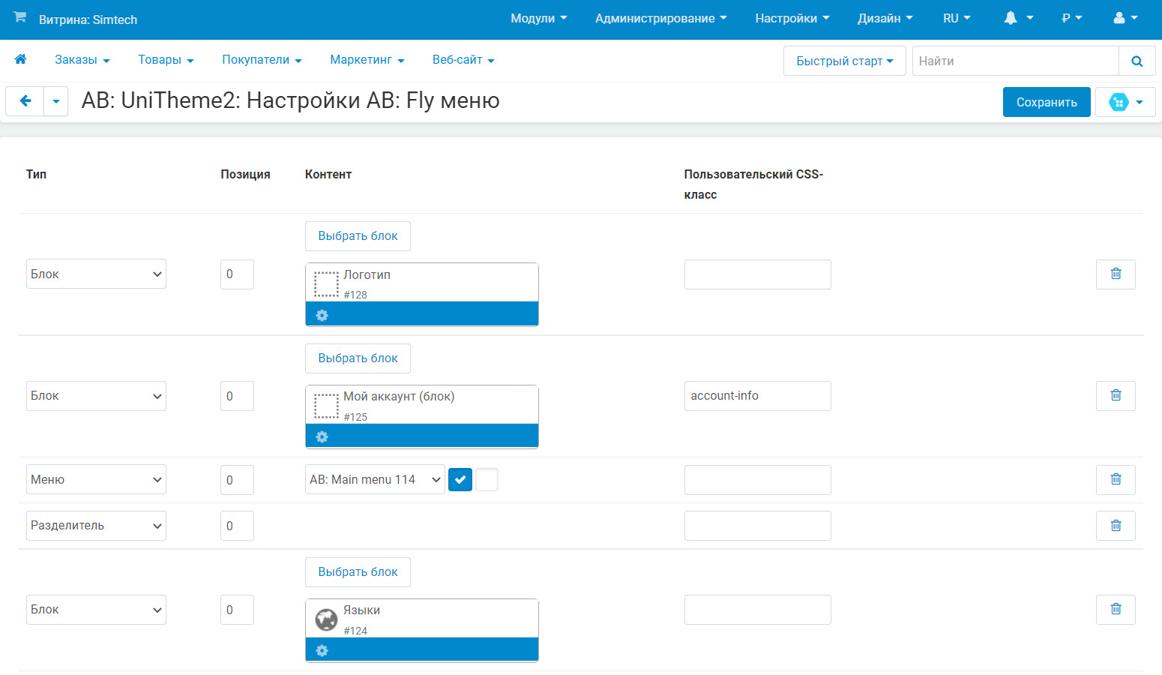
Task: Open settings gear of Логотип block
Action: 322,315
